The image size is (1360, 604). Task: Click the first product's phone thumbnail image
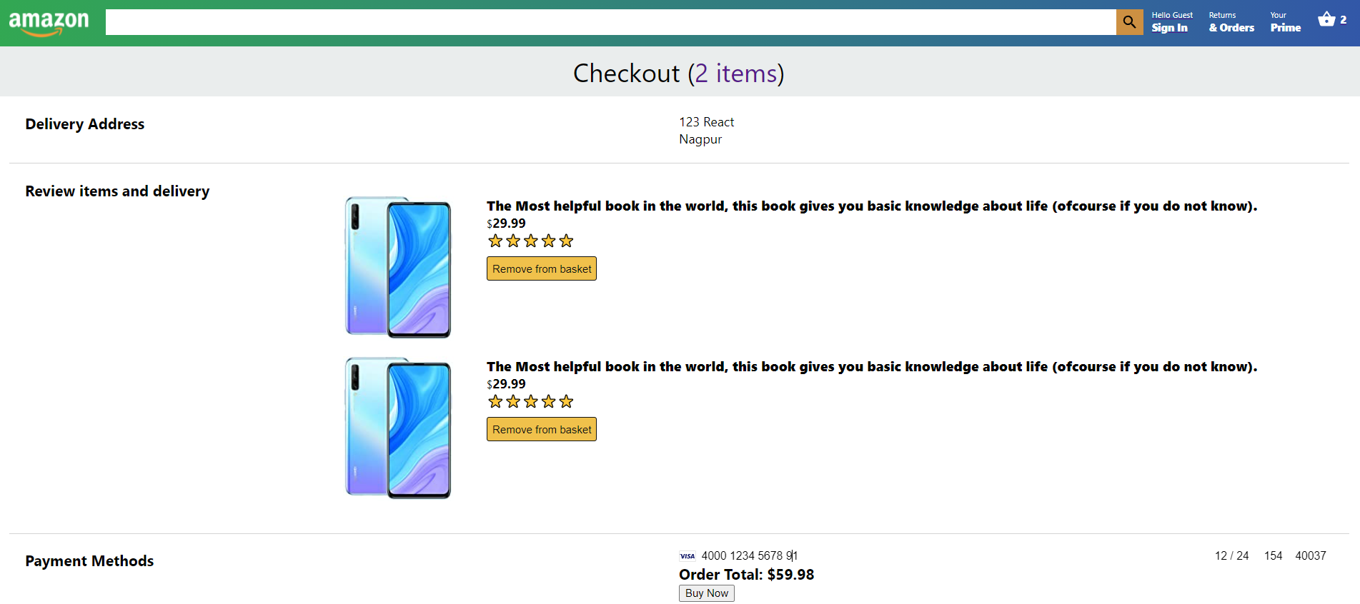coord(397,268)
